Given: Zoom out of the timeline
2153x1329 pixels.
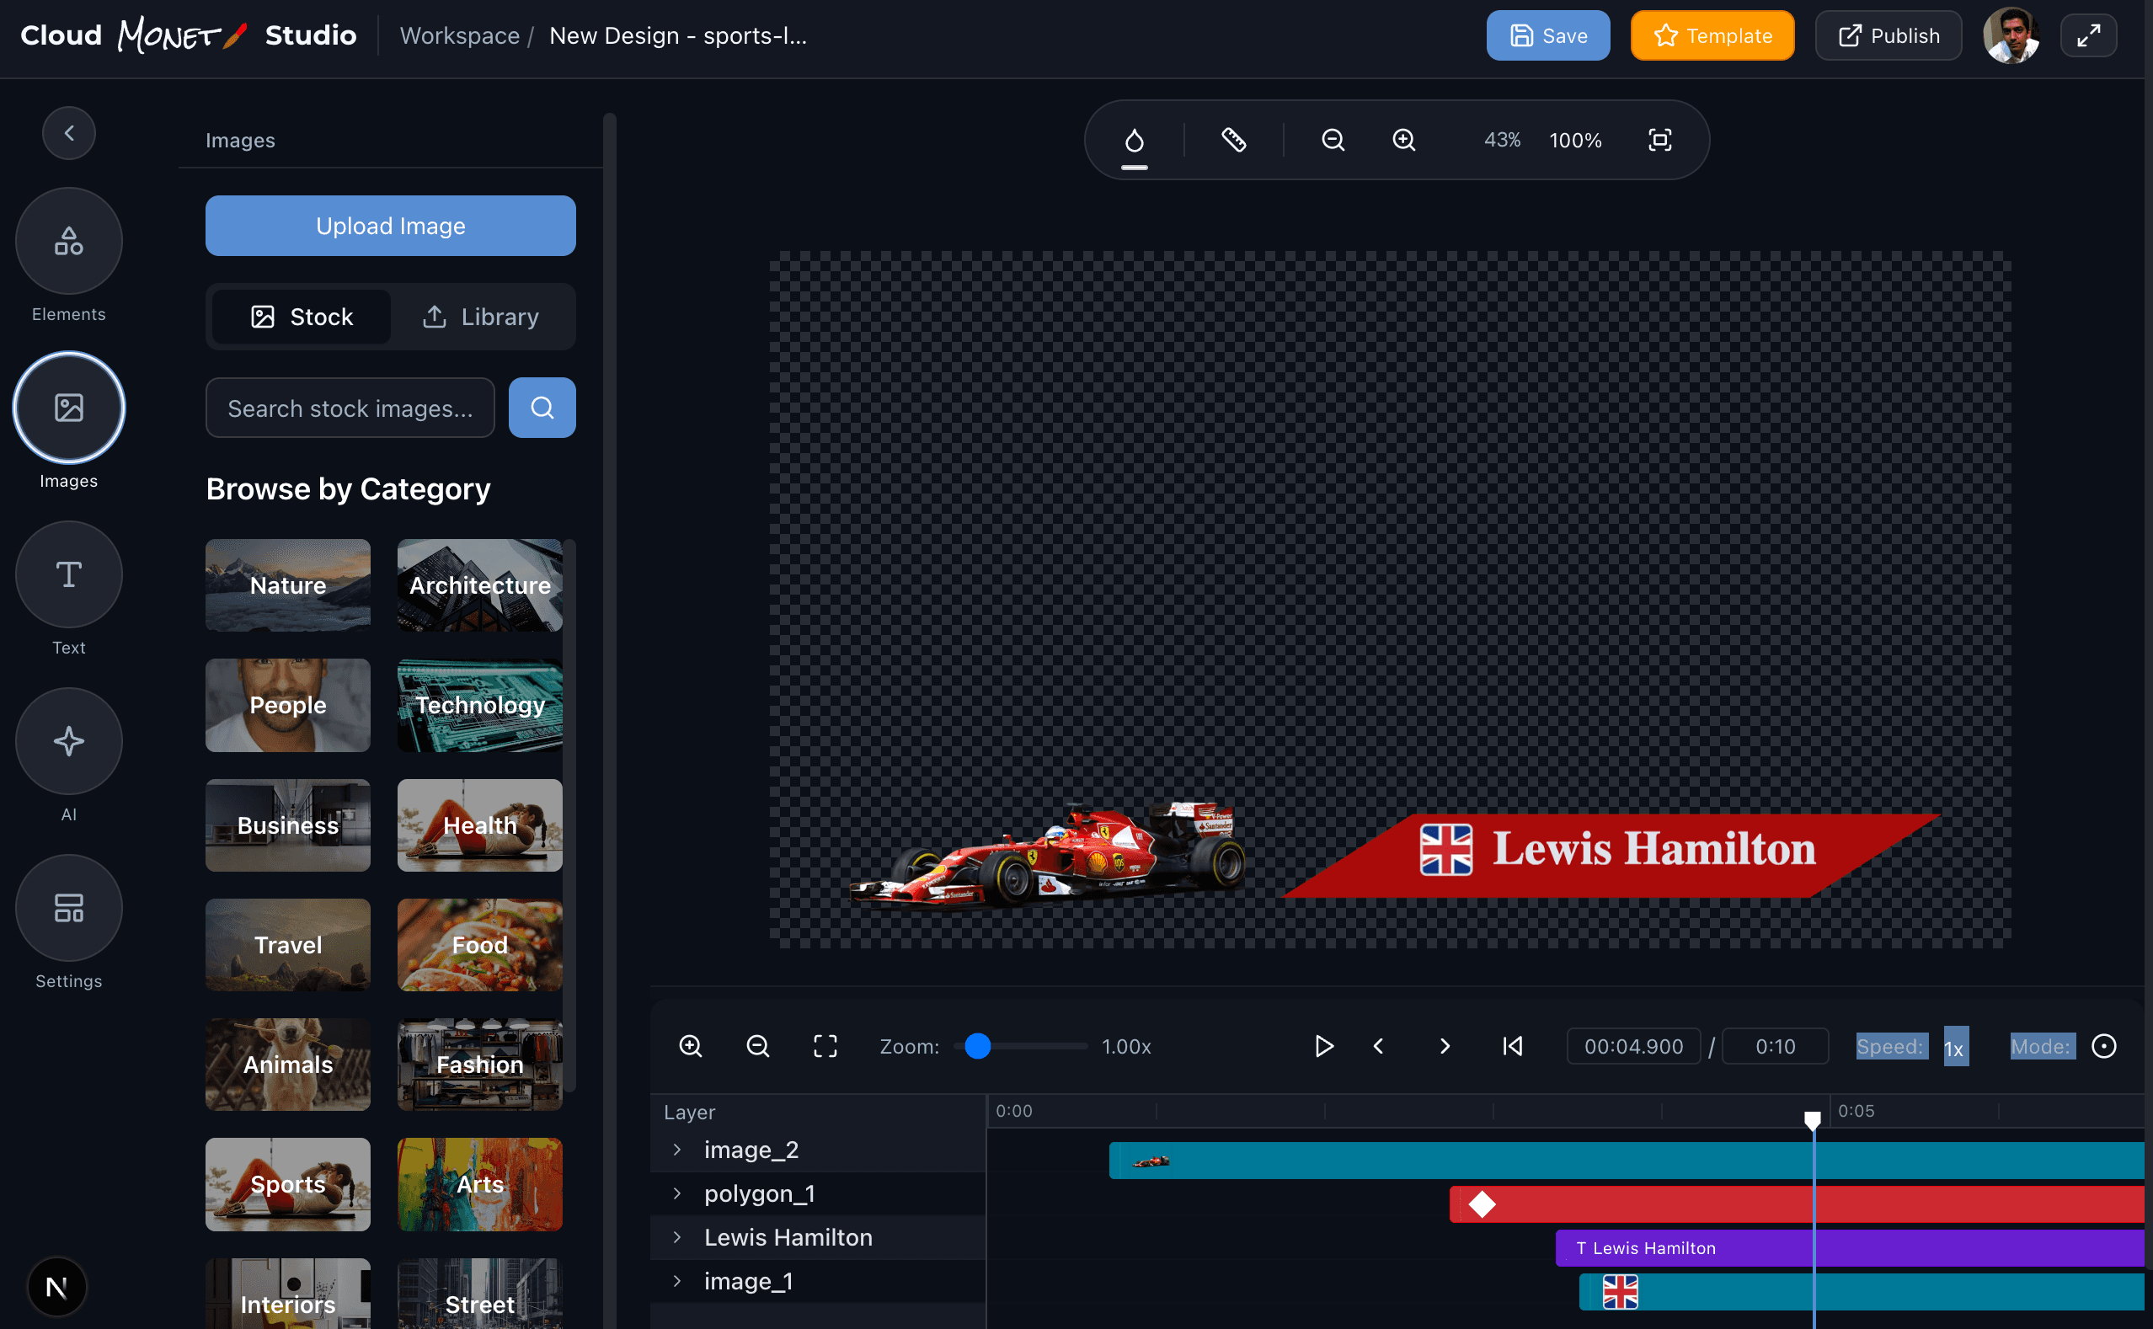Looking at the screenshot, I should 758,1046.
